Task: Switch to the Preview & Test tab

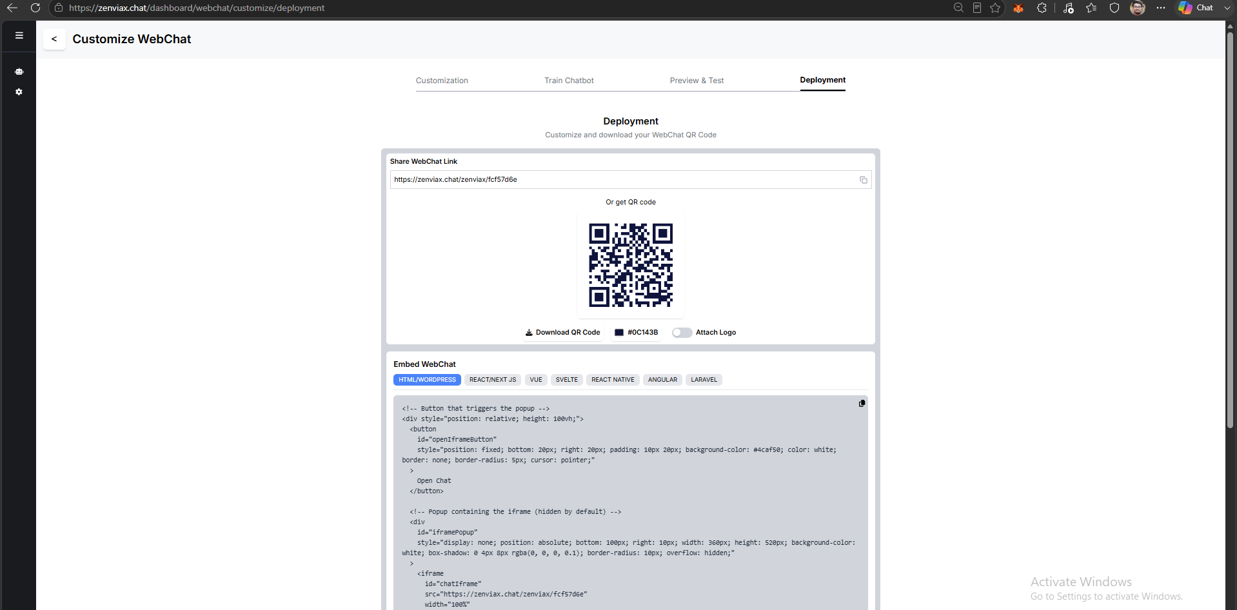Action: point(697,81)
